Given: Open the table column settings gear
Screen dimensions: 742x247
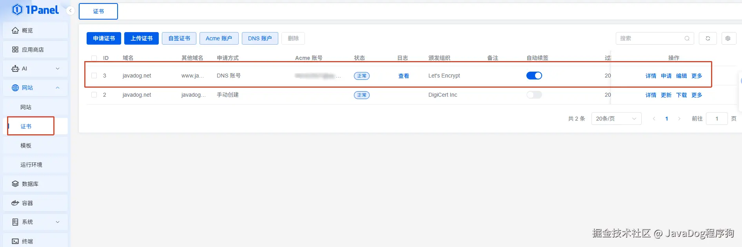Looking at the screenshot, I should pyautogui.click(x=729, y=38).
